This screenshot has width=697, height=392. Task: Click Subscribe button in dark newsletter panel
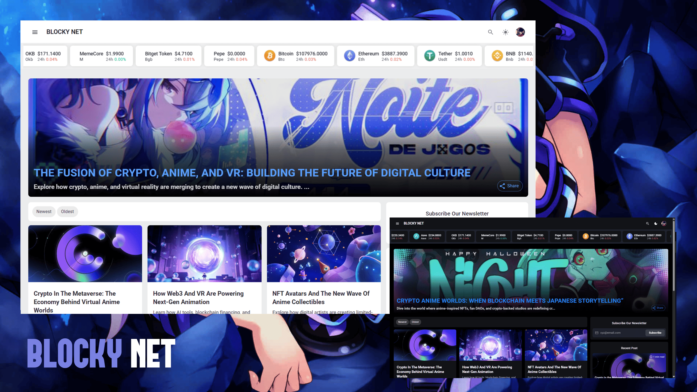tap(655, 333)
